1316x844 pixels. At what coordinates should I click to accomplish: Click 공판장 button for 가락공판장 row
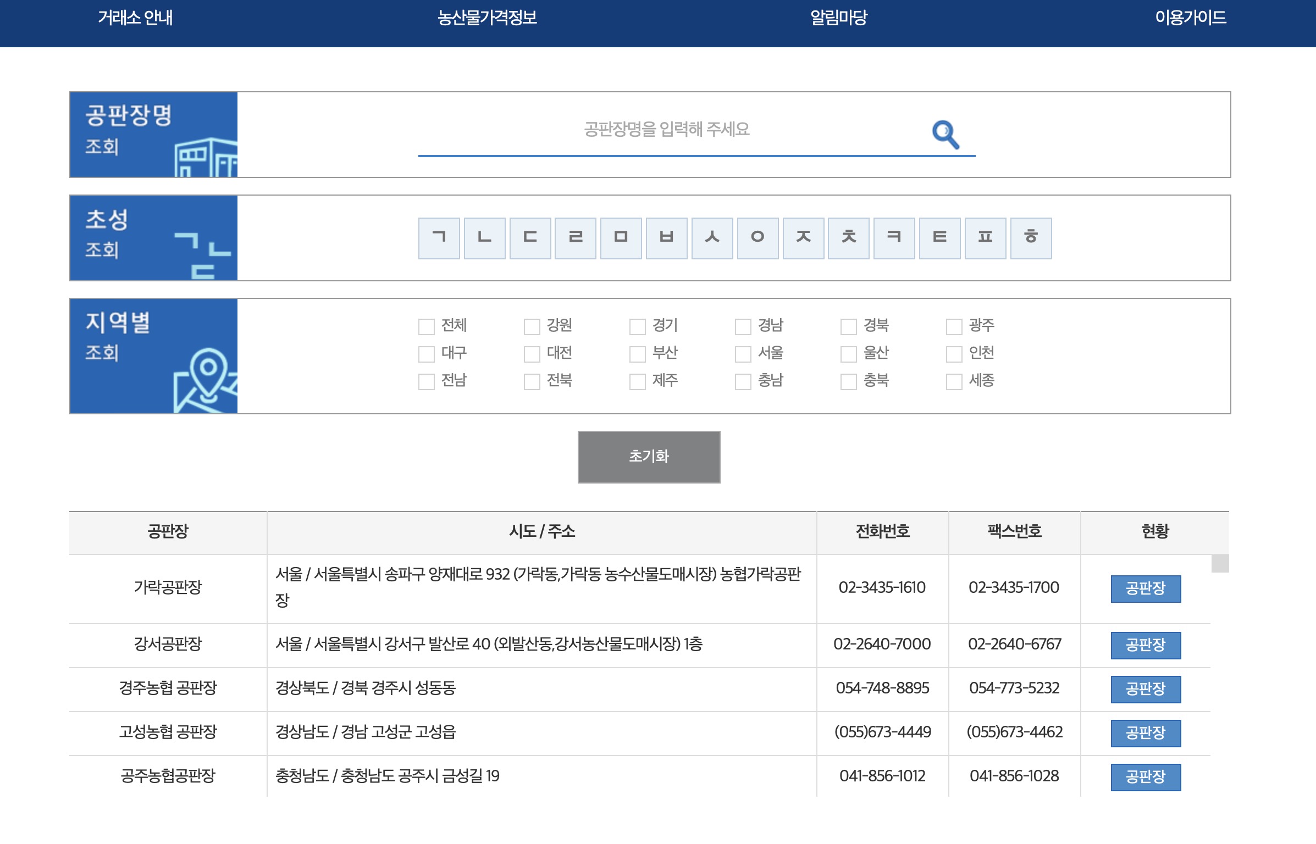click(1145, 588)
